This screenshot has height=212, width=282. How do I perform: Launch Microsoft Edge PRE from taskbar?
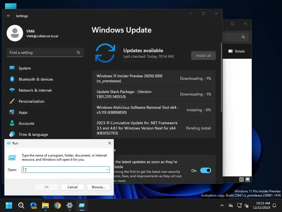tap(33, 205)
